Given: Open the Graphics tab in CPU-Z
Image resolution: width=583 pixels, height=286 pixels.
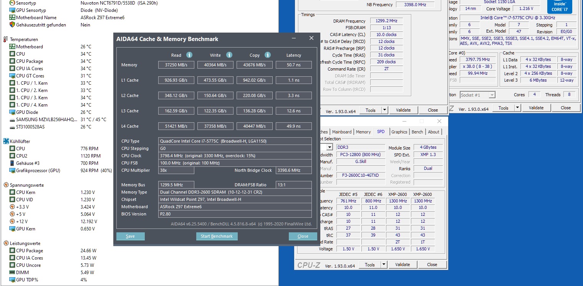Looking at the screenshot, I should pyautogui.click(x=399, y=132).
